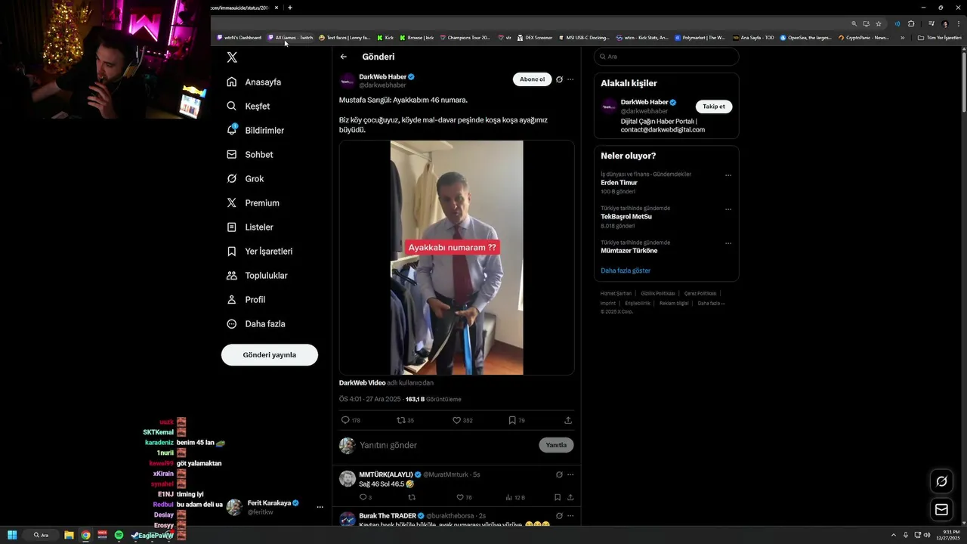
Task: Open Tüm Yer İşaretleri folder
Action: click(x=939, y=37)
